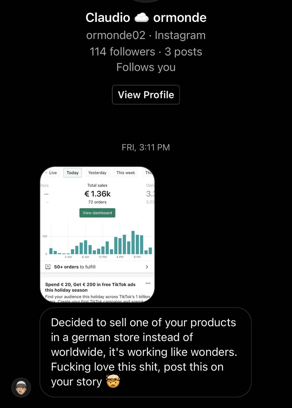Open ormonde02's Instagram profile link

point(146,35)
